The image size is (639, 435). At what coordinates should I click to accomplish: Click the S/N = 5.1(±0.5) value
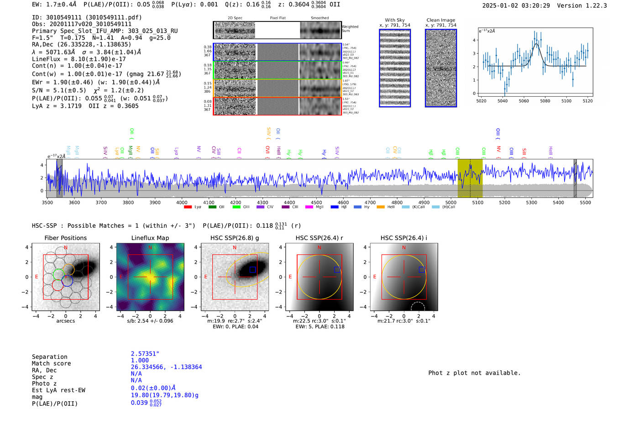(59, 90)
